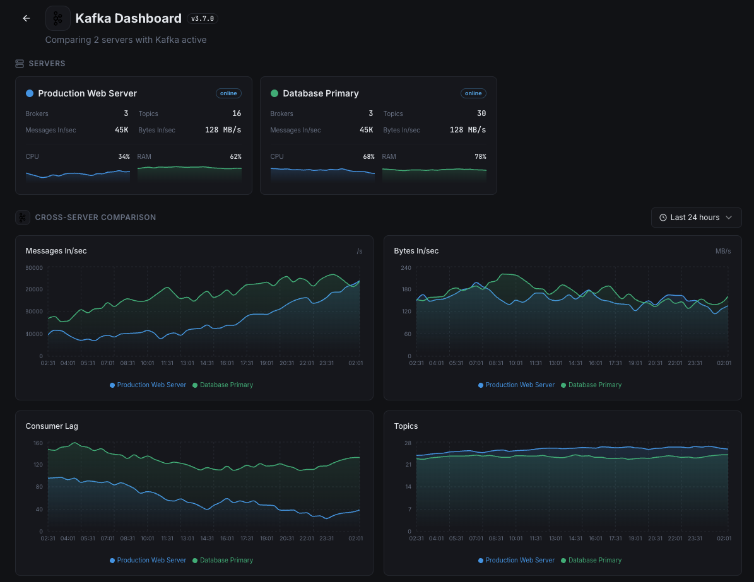Click the blue dot beside Production Web Server

pos(29,93)
